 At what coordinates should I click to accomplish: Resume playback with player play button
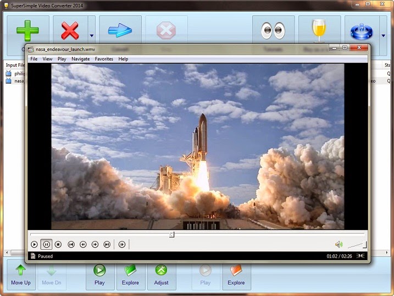(x=34, y=244)
